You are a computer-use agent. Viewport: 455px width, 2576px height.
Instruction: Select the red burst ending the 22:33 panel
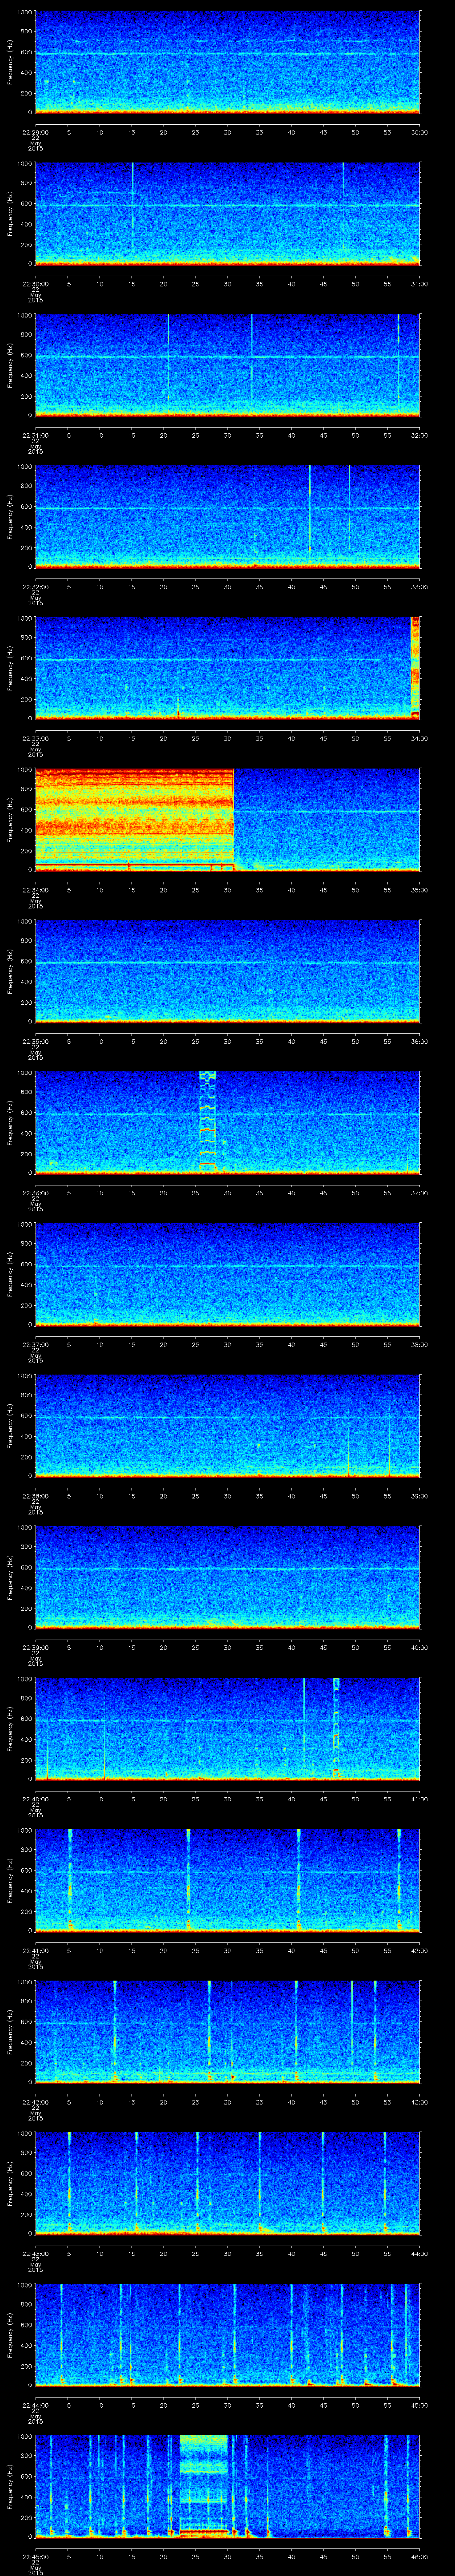pos(416,668)
